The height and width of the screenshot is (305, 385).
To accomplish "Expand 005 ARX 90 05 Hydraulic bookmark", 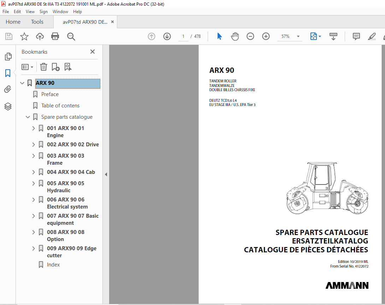I will click(34, 183).
